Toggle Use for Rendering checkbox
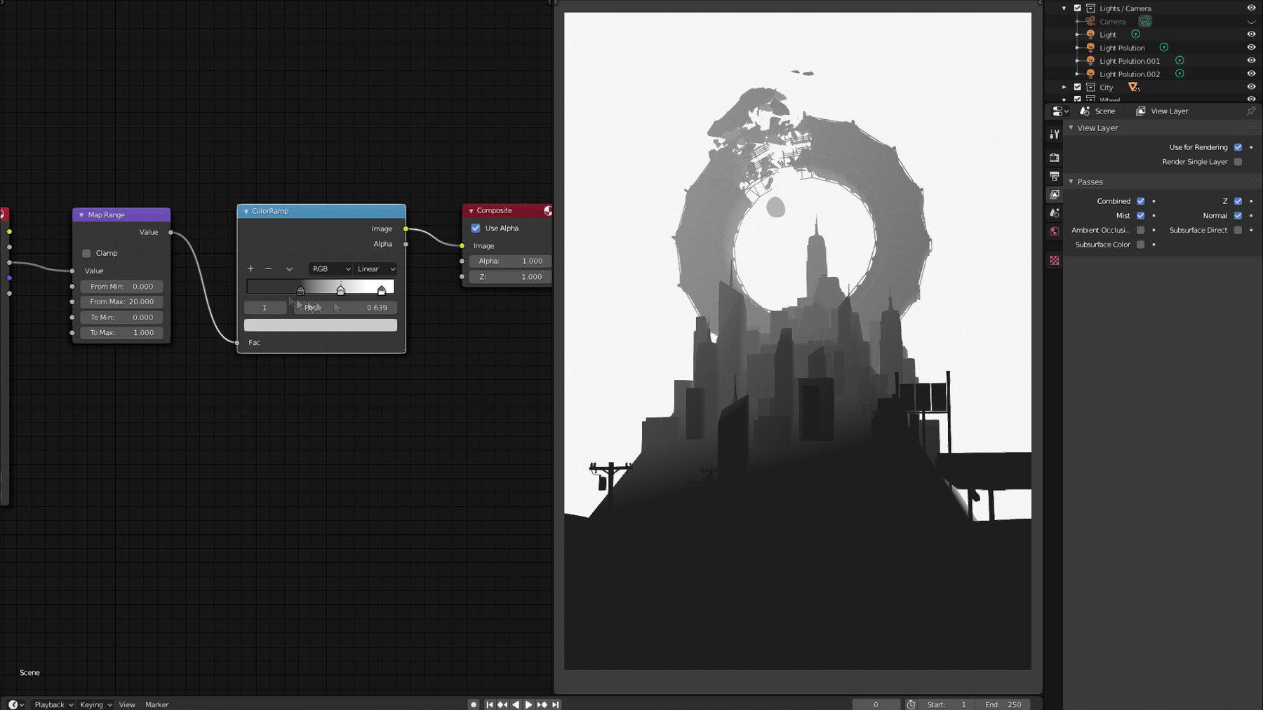 point(1238,147)
